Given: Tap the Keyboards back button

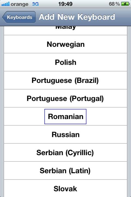Looking at the screenshot, I should [x=19, y=17].
